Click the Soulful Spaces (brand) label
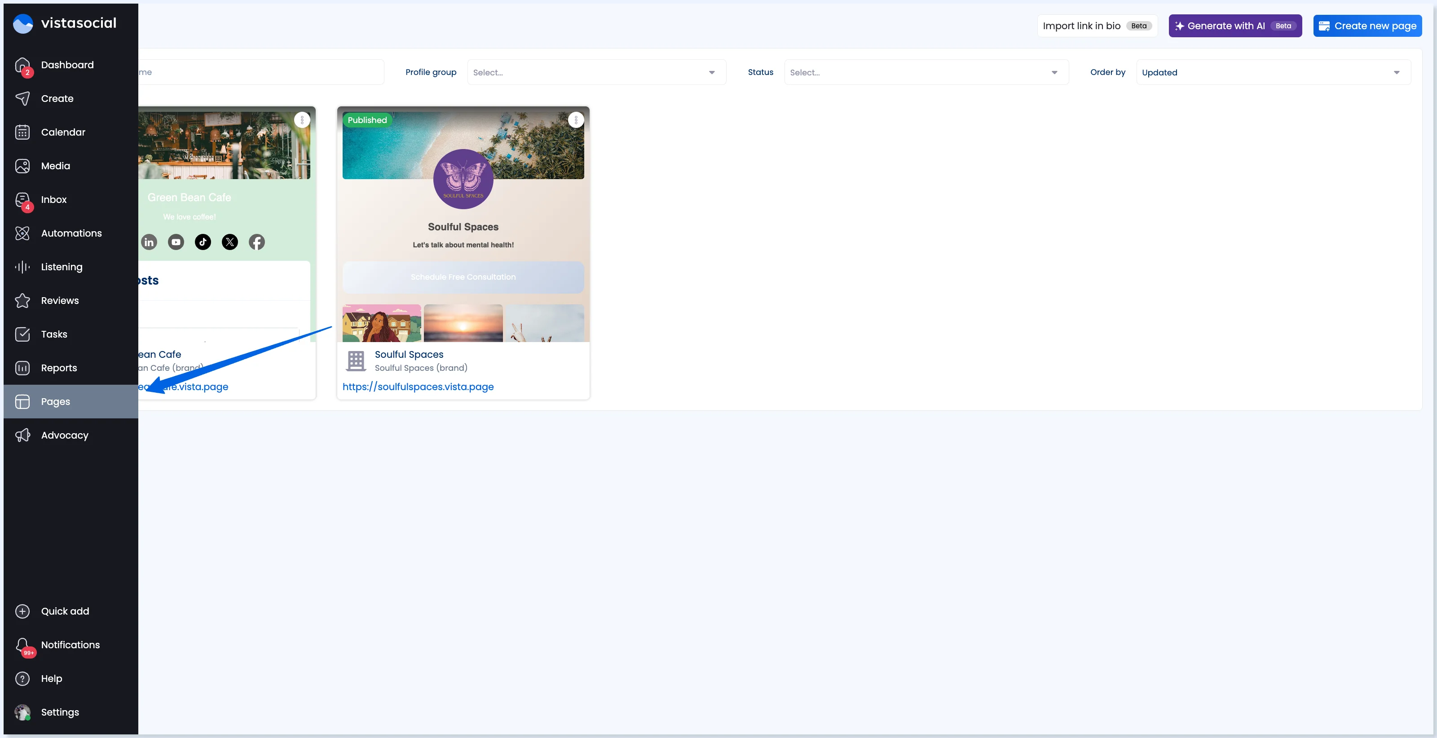Image resolution: width=1437 pixels, height=738 pixels. tap(421, 368)
